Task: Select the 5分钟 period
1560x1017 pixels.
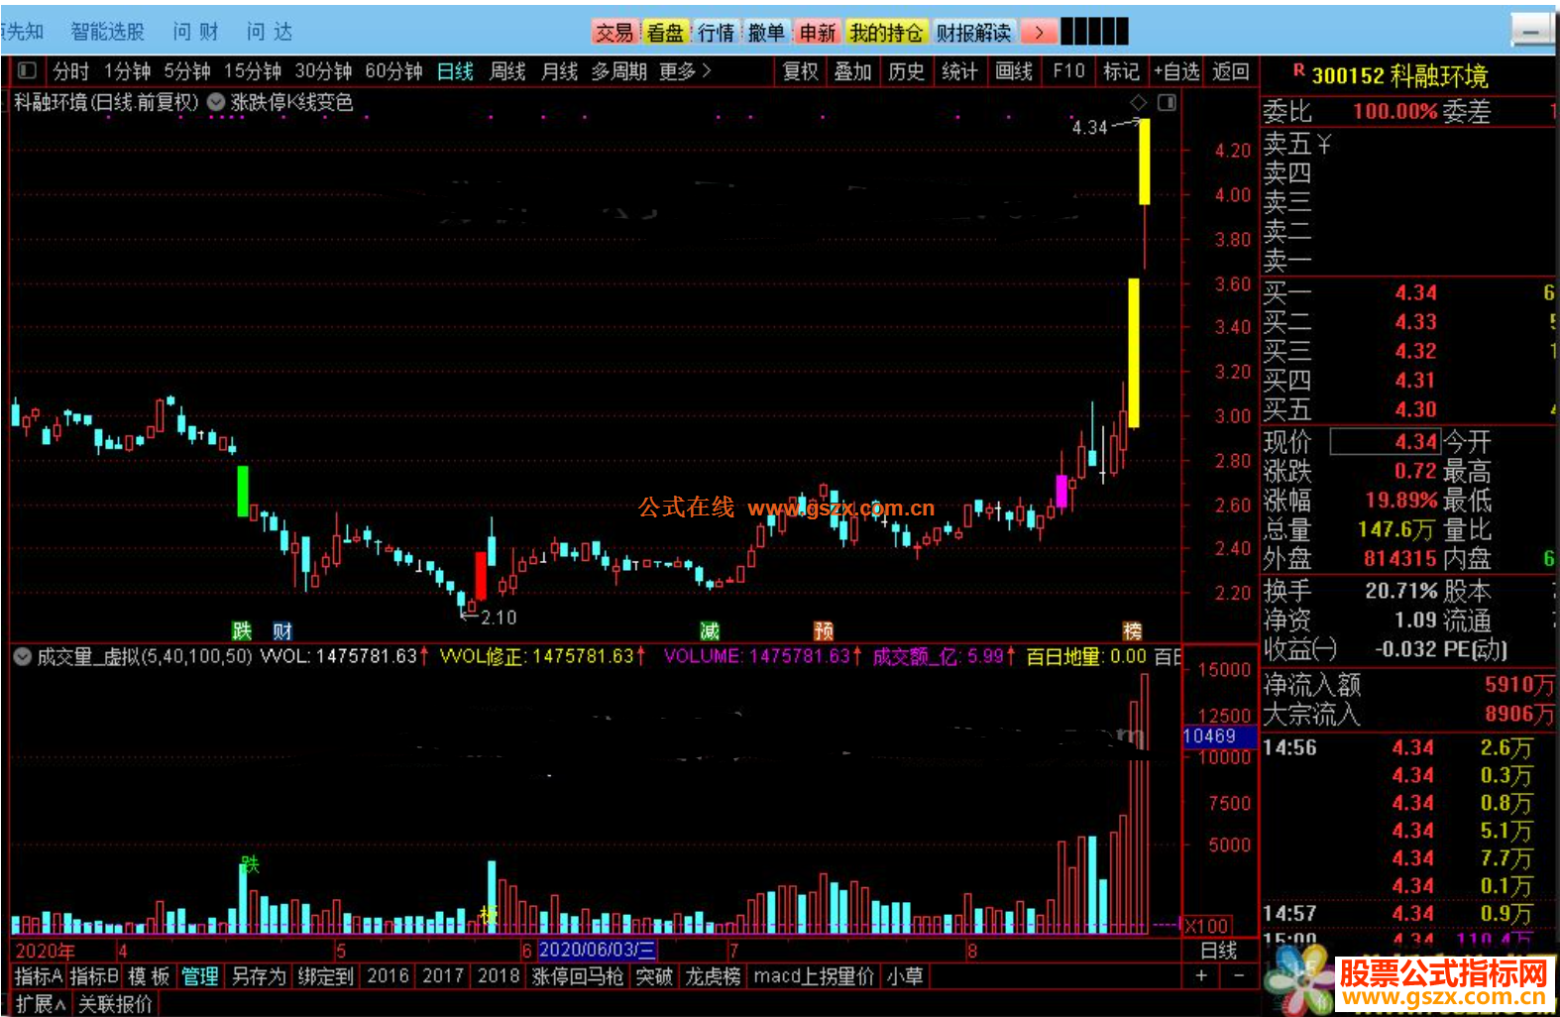Action: (187, 71)
